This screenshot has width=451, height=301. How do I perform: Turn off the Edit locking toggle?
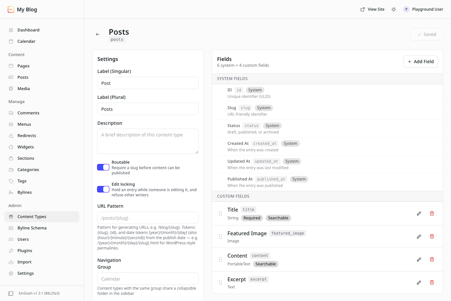(103, 189)
